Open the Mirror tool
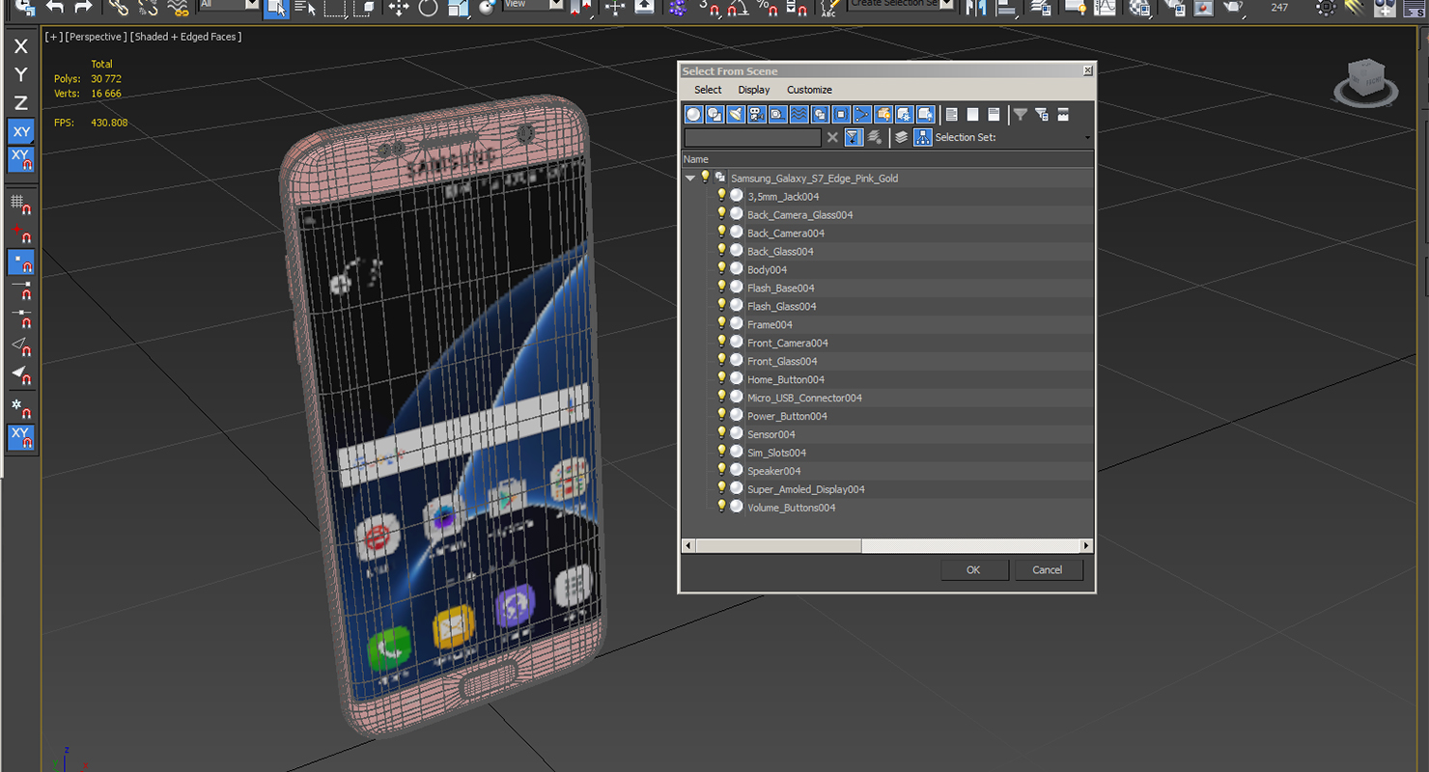 point(975,7)
